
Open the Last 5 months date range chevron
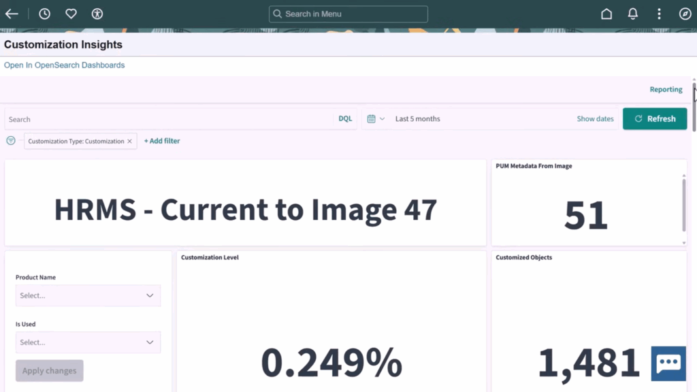383,118
